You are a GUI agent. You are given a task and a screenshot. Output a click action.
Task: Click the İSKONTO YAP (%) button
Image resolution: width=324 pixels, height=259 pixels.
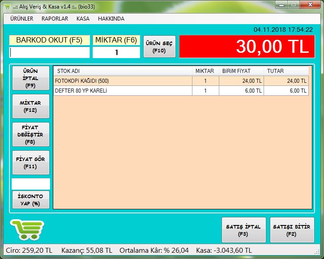point(31,200)
